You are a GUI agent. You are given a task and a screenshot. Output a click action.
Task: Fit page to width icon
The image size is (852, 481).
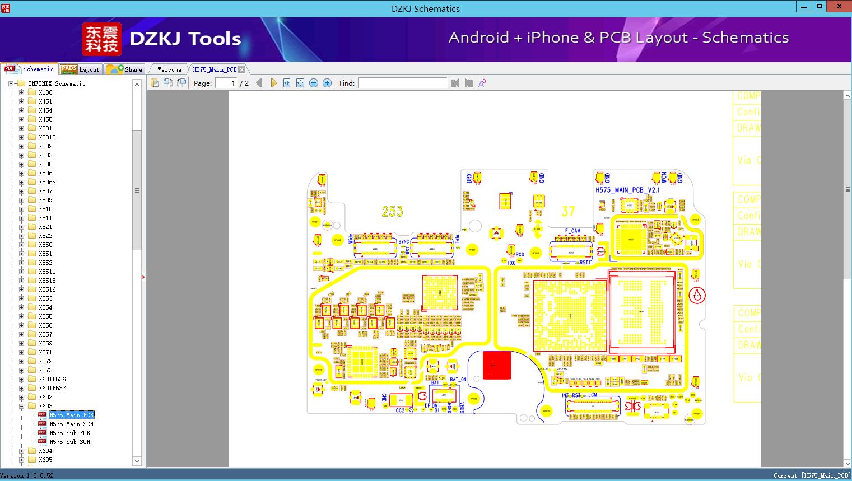click(287, 83)
